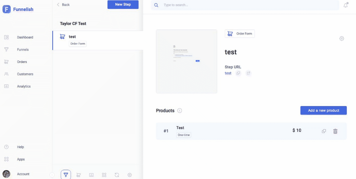Copy the step URL to clipboard
The height and width of the screenshot is (179, 356).
pyautogui.click(x=238, y=73)
